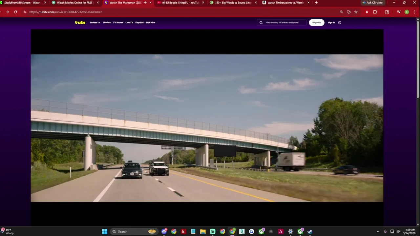Go forward with the browser forward arrow
The image size is (420, 236).
[x=7, y=12]
